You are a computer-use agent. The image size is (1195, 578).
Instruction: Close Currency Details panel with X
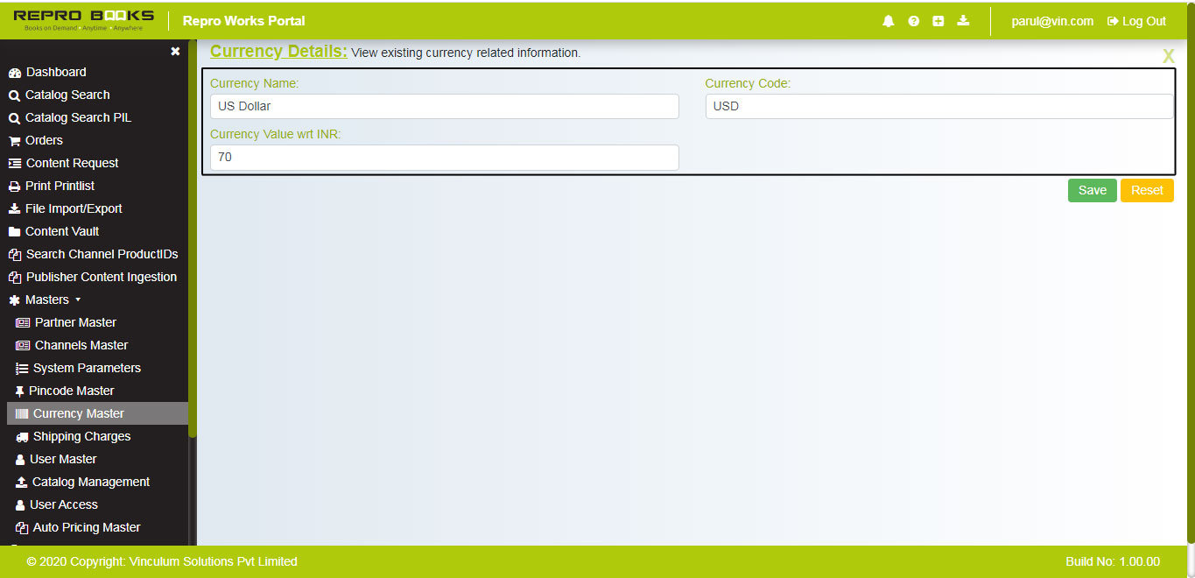pyautogui.click(x=1168, y=56)
